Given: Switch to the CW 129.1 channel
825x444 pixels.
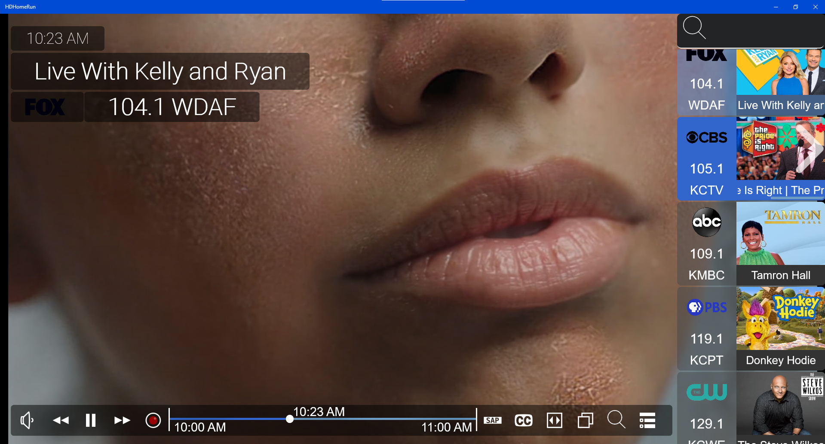Looking at the screenshot, I should click(706, 408).
